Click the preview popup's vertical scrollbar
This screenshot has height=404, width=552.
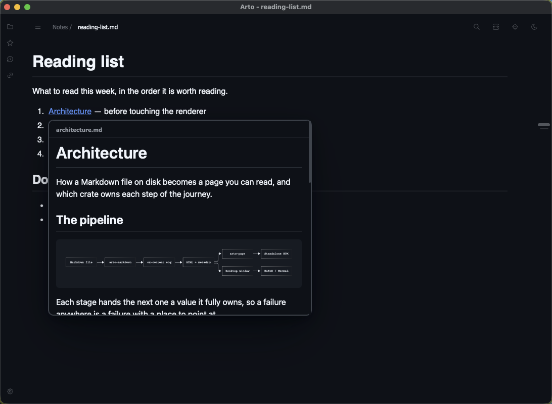pos(310,152)
